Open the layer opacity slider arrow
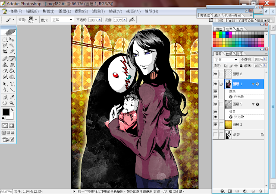The image size is (276, 194). (x=265, y=59)
